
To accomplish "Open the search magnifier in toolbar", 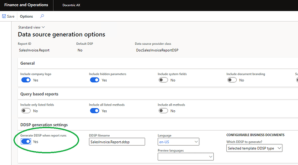I will pos(42,16).
